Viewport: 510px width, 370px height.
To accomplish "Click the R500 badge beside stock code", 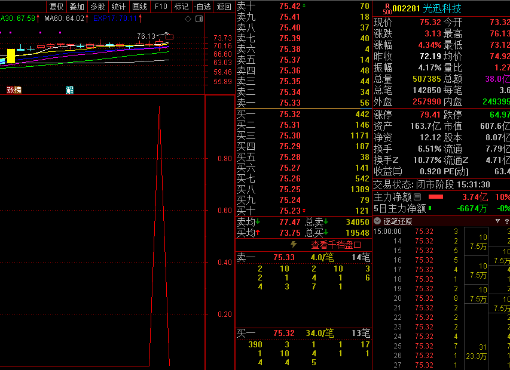I will (386, 9).
